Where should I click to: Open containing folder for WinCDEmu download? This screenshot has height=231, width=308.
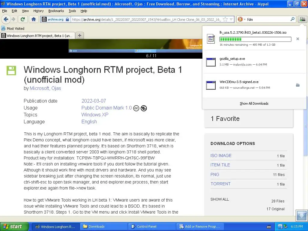point(298,85)
